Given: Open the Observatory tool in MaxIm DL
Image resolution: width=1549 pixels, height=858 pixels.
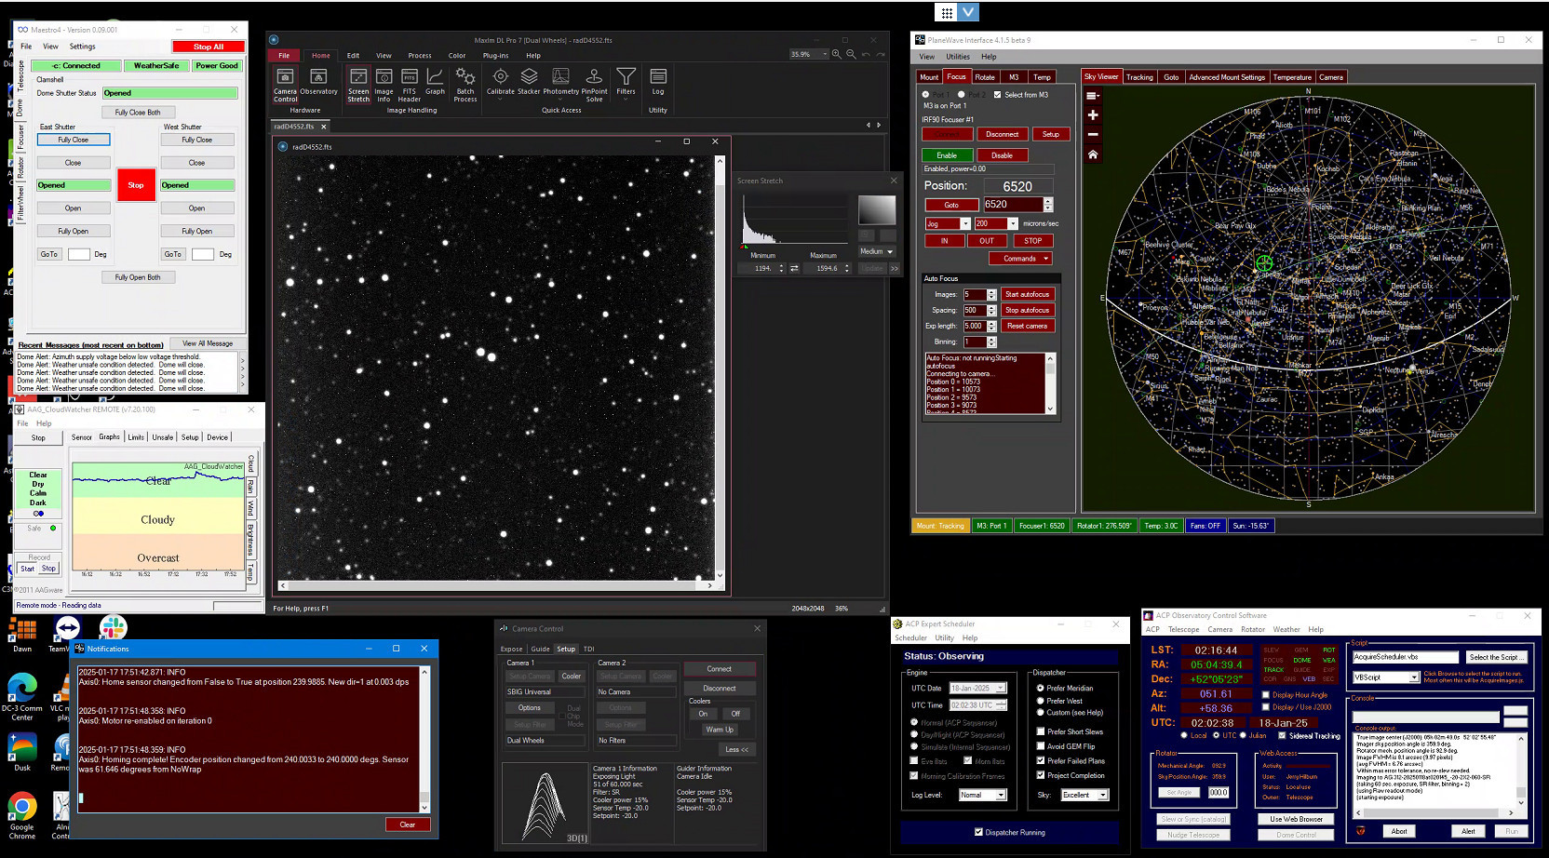Looking at the screenshot, I should 318,82.
